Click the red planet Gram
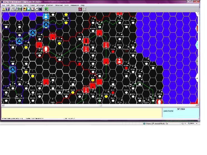 pos(79,64)
